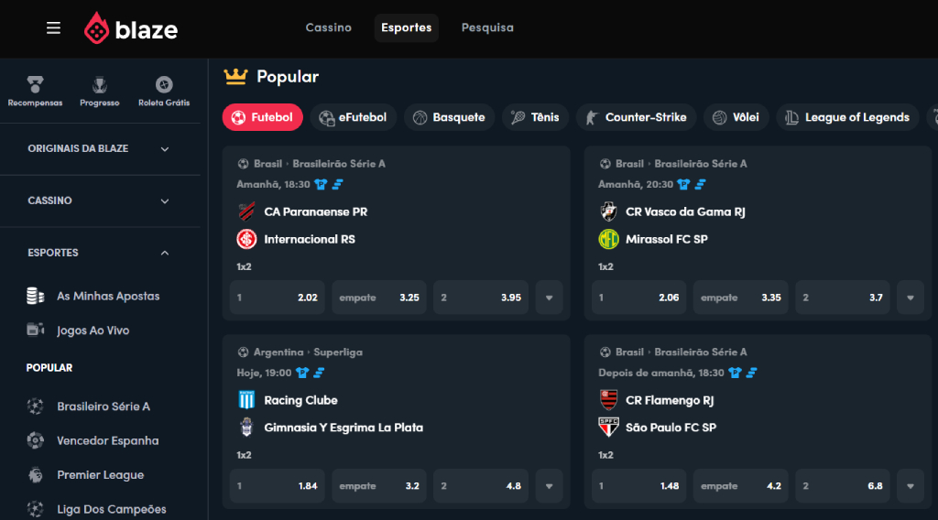Viewport: 938px width, 520px height.
Task: Click the Liga Dos Campeões ball icon
Action: click(x=36, y=509)
